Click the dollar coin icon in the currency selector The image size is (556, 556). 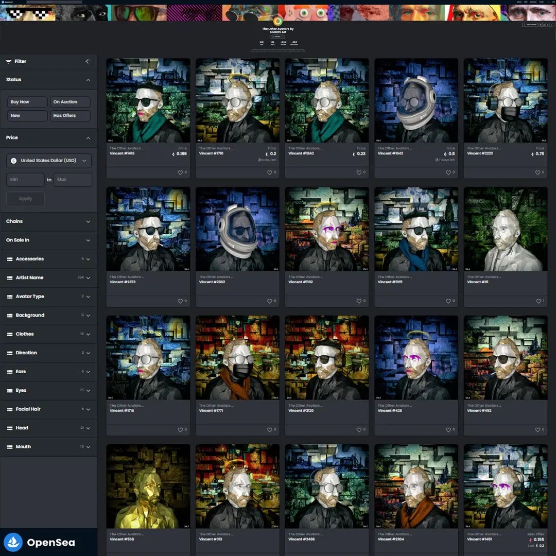click(13, 161)
